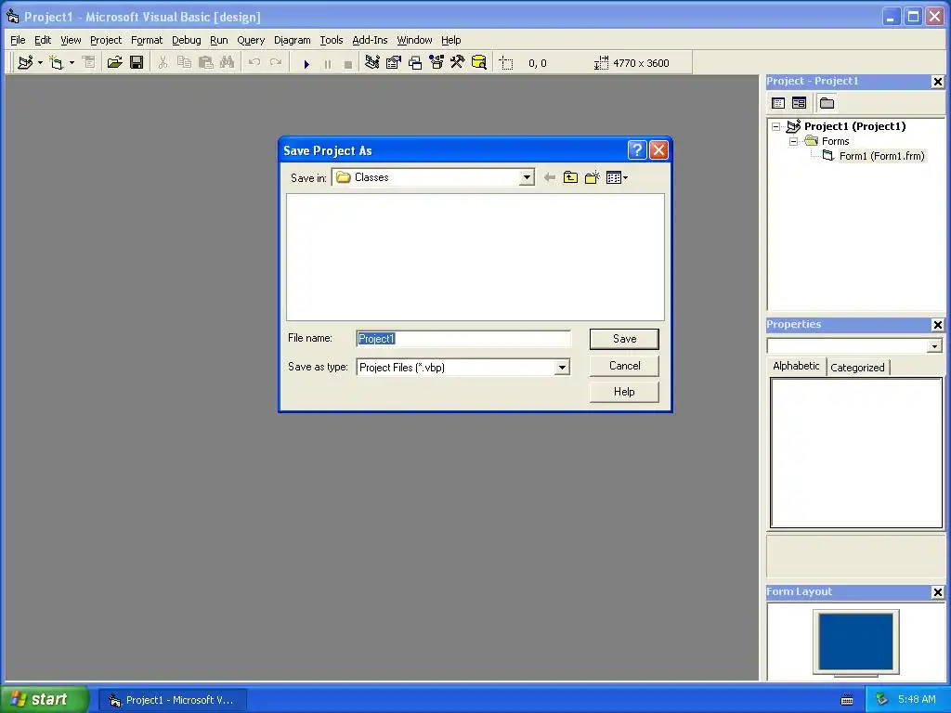Click the File name text field

pos(463,339)
